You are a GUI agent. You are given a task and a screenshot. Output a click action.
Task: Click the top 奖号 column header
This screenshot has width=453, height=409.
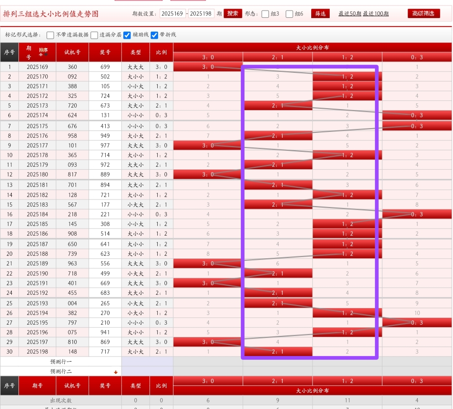coord(105,52)
